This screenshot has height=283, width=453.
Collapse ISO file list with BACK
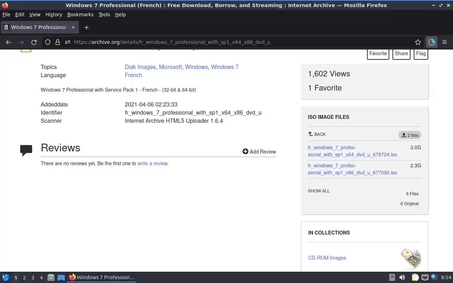point(317,134)
